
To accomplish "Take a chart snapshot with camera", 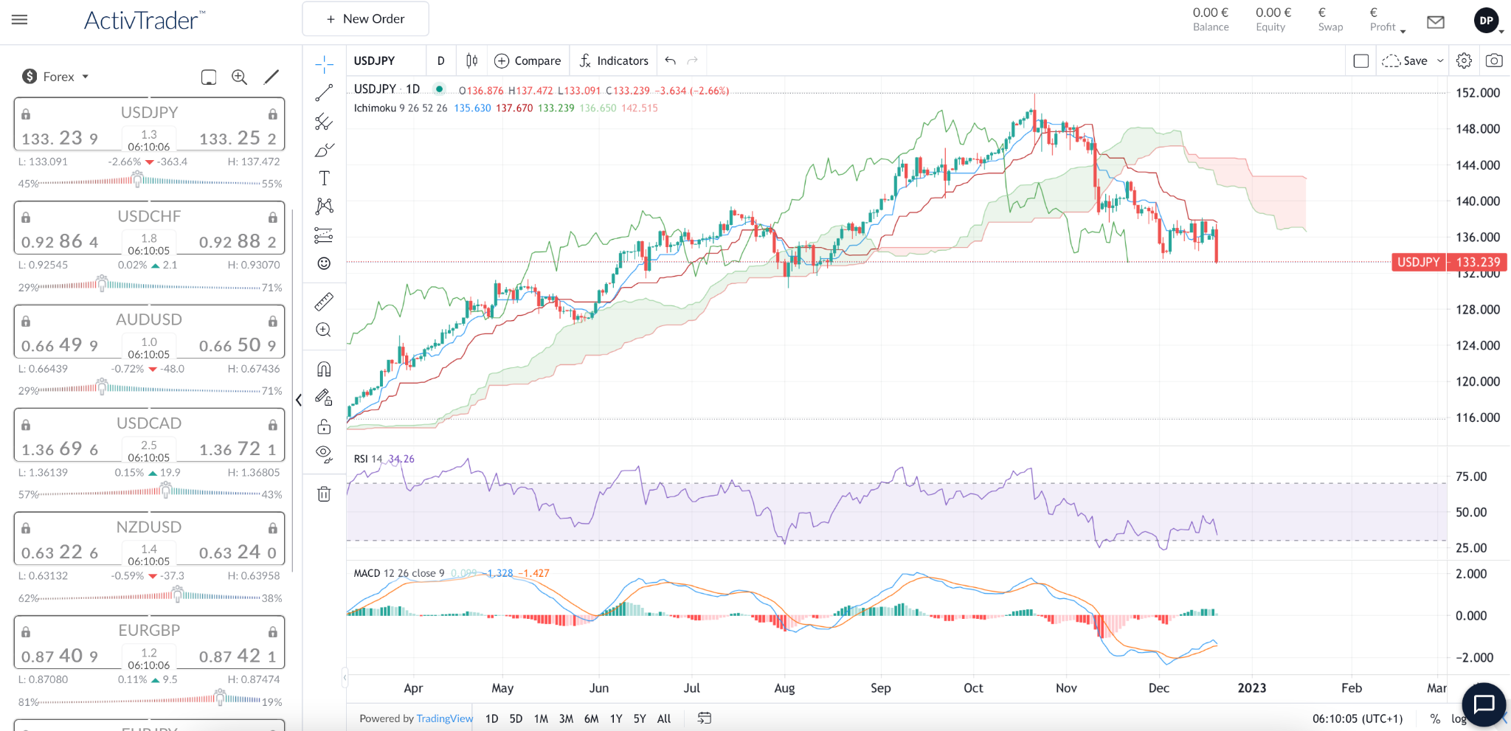I will [1494, 60].
